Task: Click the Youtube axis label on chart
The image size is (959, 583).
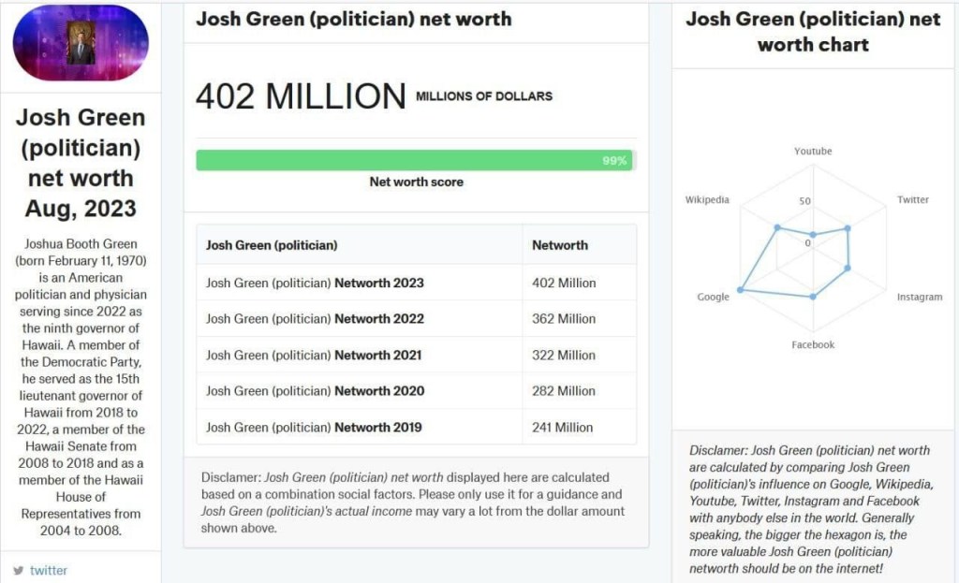Action: pos(813,151)
